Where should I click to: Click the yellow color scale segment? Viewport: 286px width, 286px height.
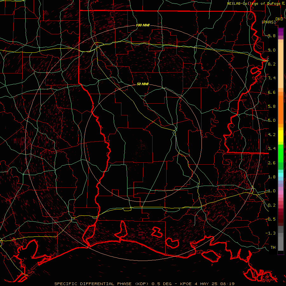click(281, 136)
